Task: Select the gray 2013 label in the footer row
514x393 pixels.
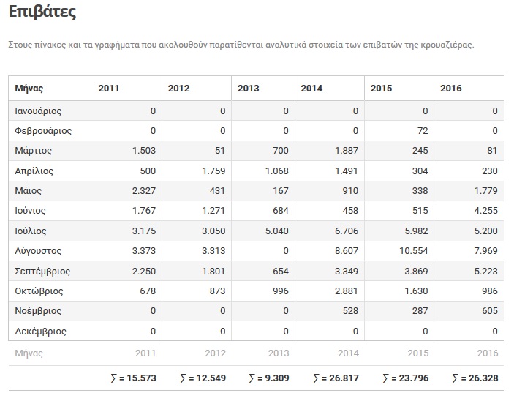Action: [279, 353]
